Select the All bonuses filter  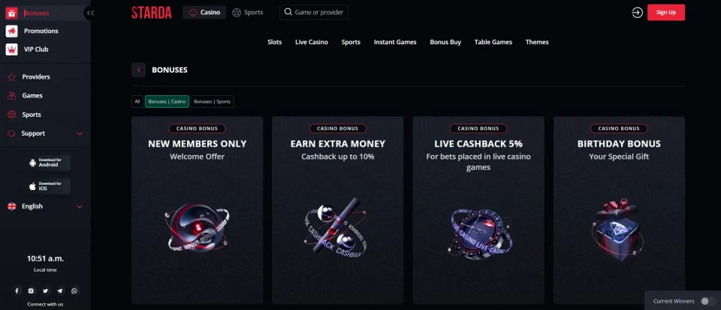pos(137,101)
